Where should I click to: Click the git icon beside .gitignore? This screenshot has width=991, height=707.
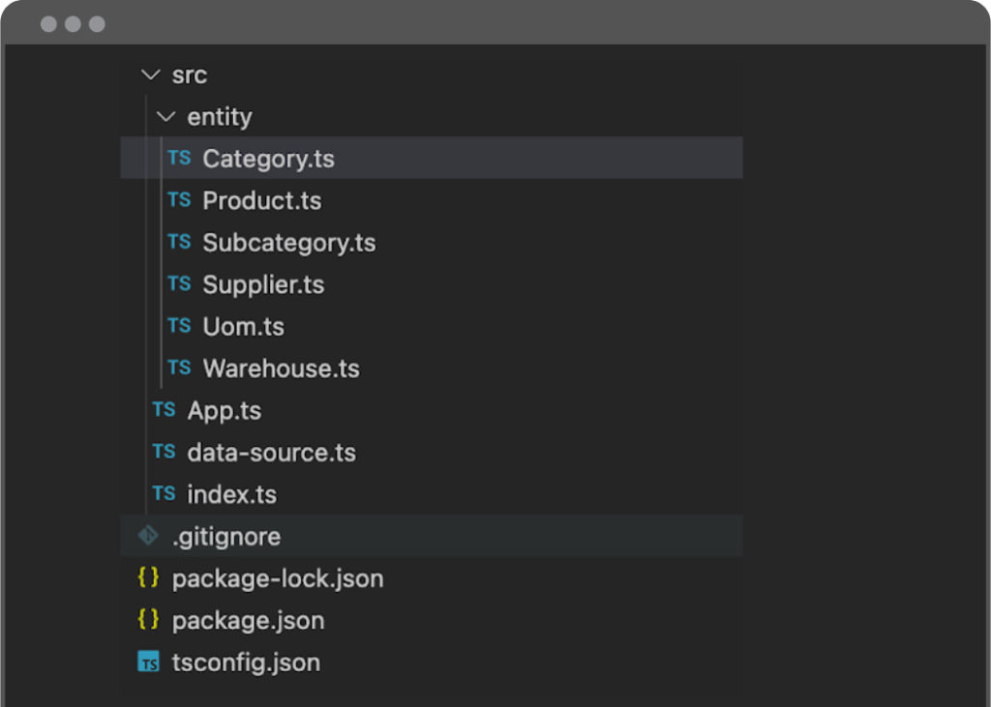(x=148, y=536)
